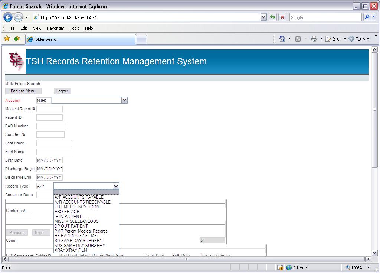
Task: Click the Print icon
Action: tap(314, 39)
